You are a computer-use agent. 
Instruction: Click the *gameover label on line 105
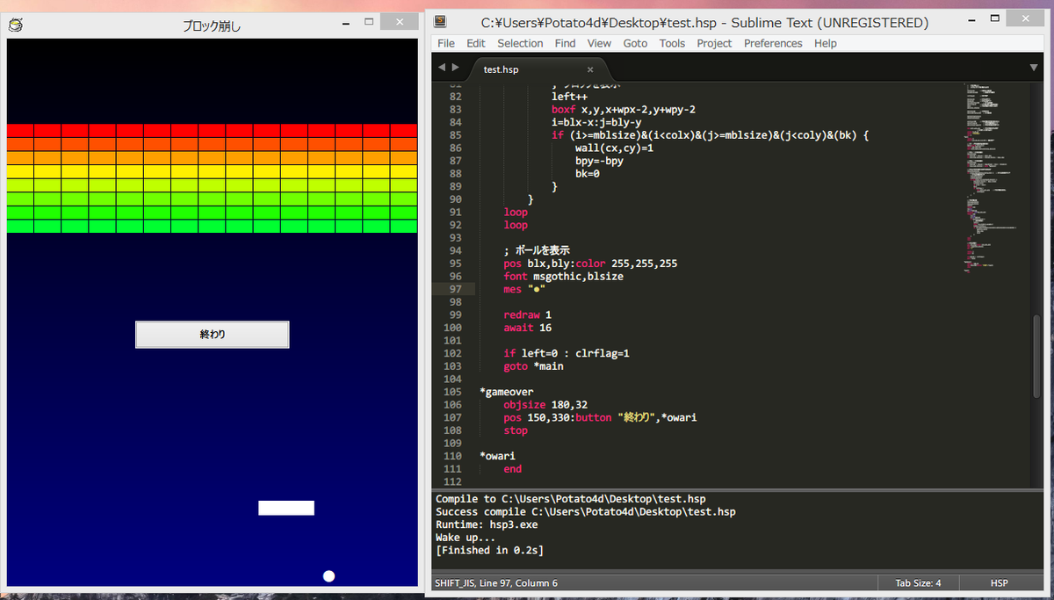(x=507, y=392)
